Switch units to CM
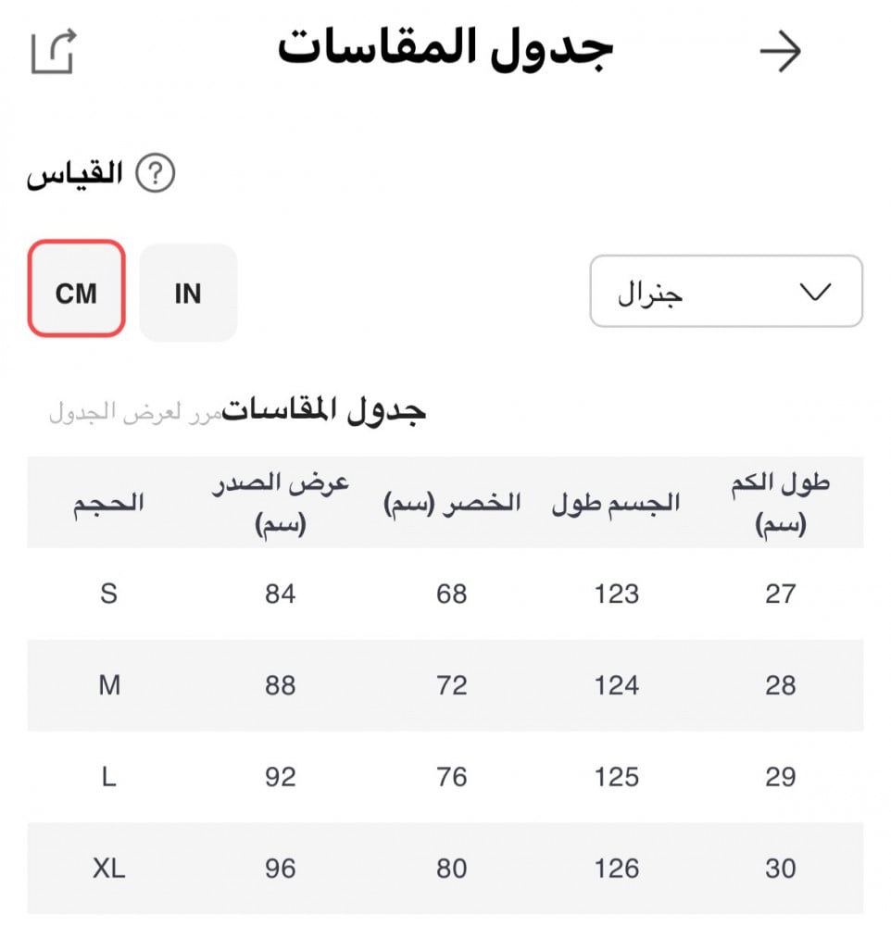This screenshot has width=891, height=926. (x=76, y=293)
